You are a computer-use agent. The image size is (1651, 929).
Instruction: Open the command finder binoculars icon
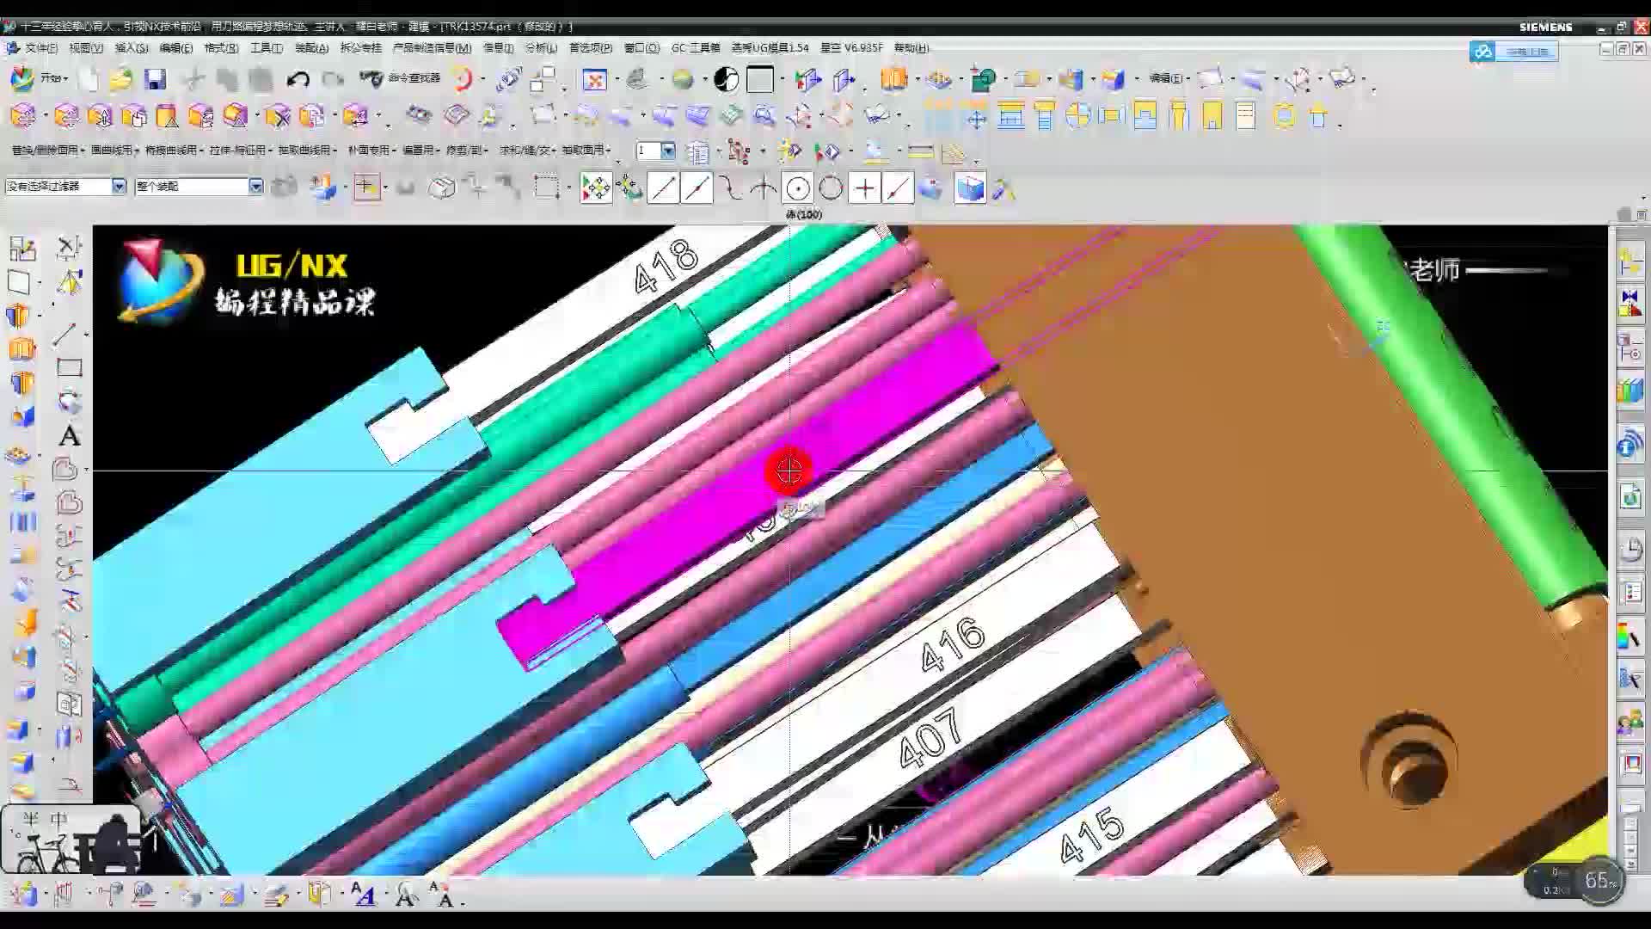tap(371, 79)
